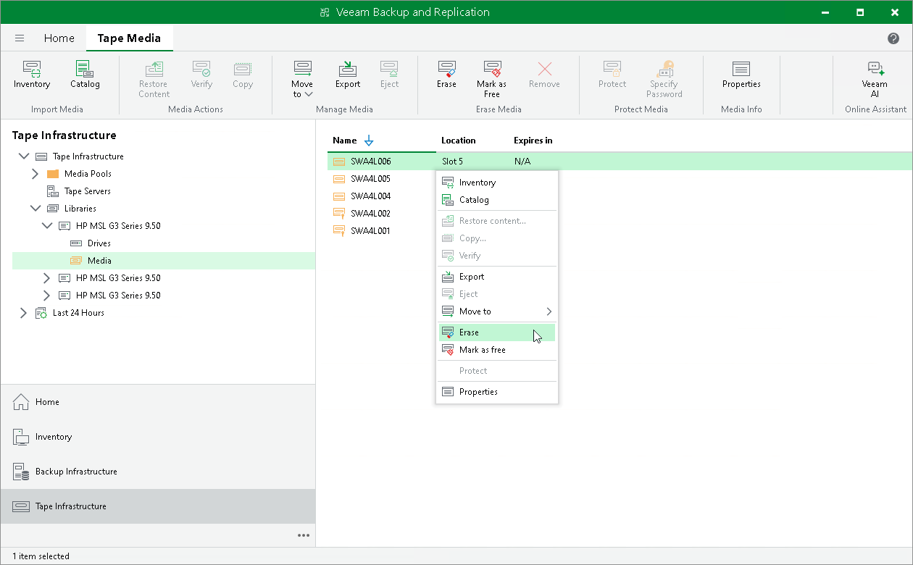Select the Tape Media tab
The image size is (913, 565).
(x=129, y=38)
